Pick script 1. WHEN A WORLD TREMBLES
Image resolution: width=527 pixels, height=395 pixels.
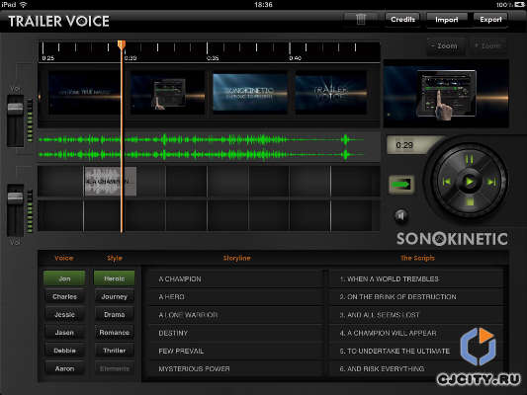pos(417,278)
